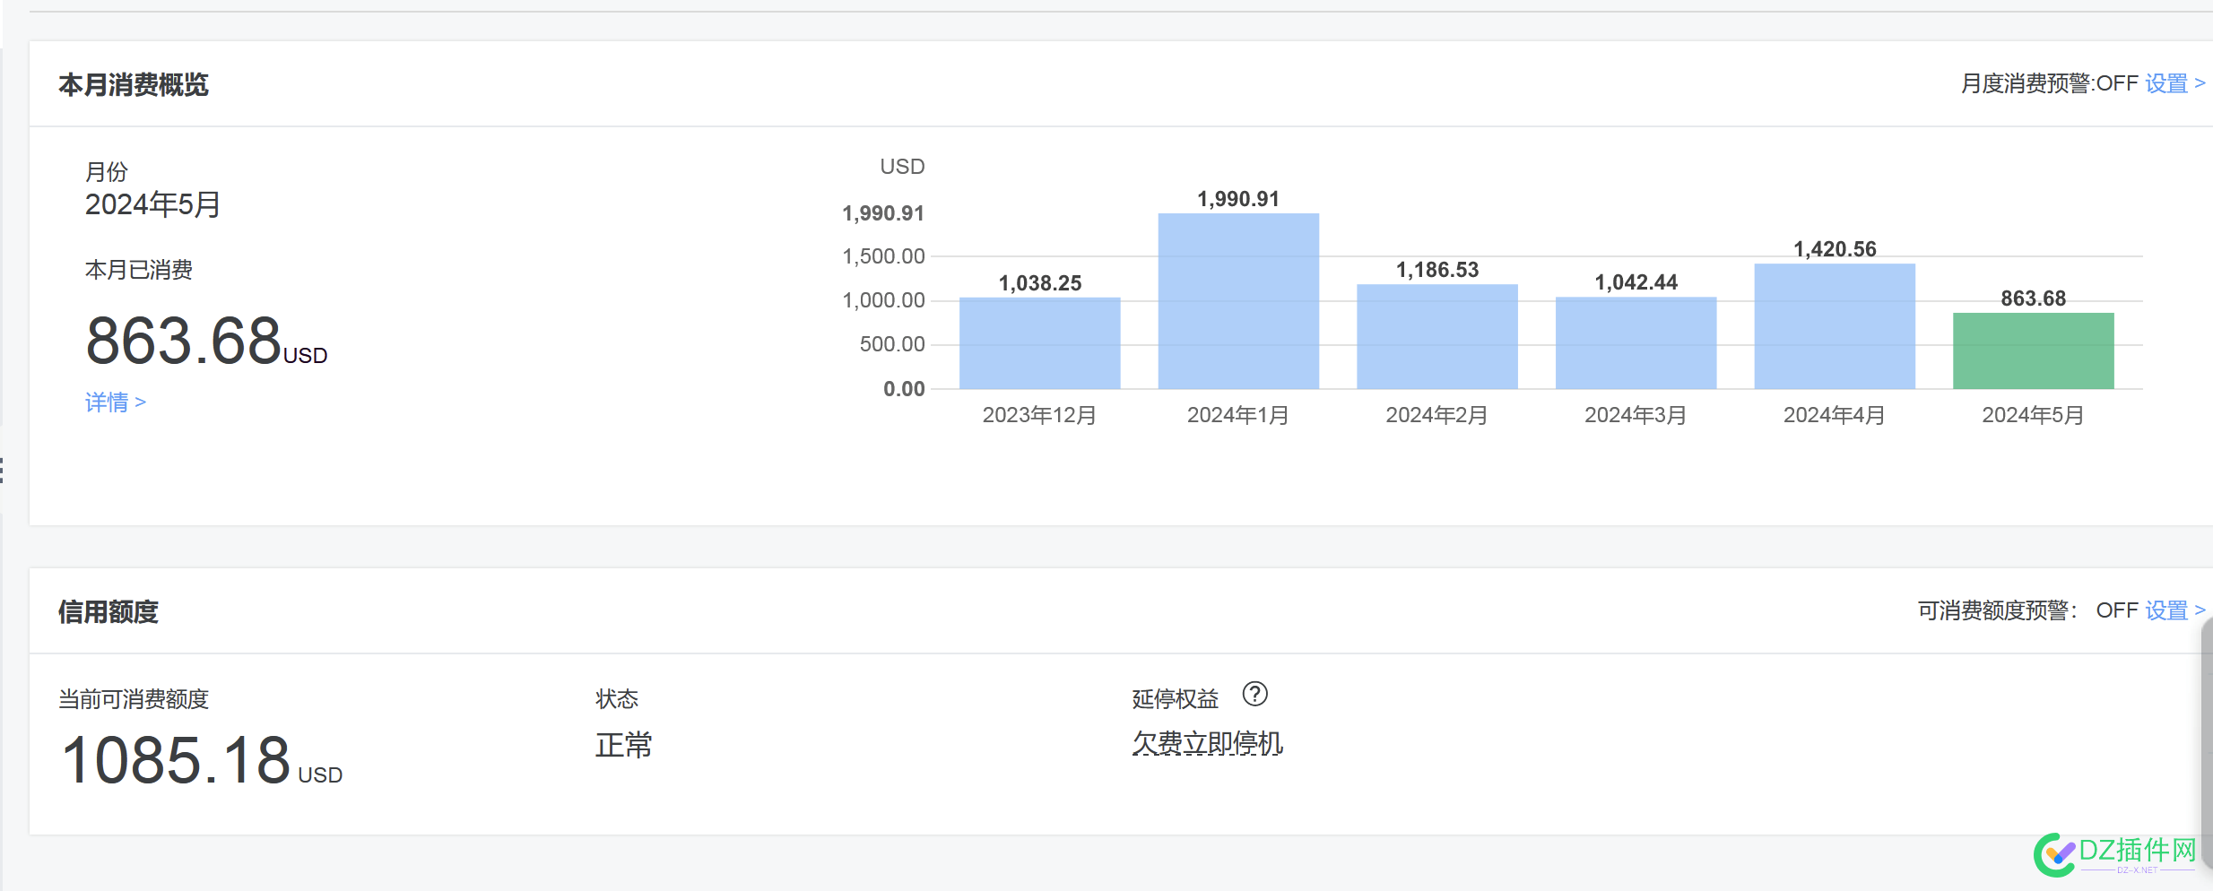The width and height of the screenshot is (2213, 891).
Task: Click the 0.00 y-axis label
Action: click(904, 389)
